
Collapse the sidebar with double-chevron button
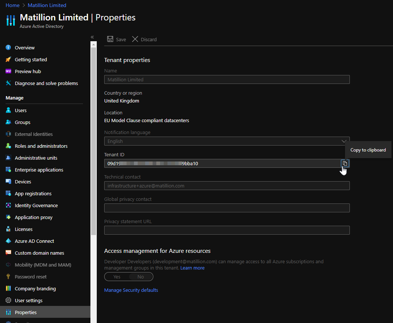click(x=92, y=37)
